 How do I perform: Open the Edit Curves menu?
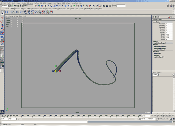click(30, 3)
